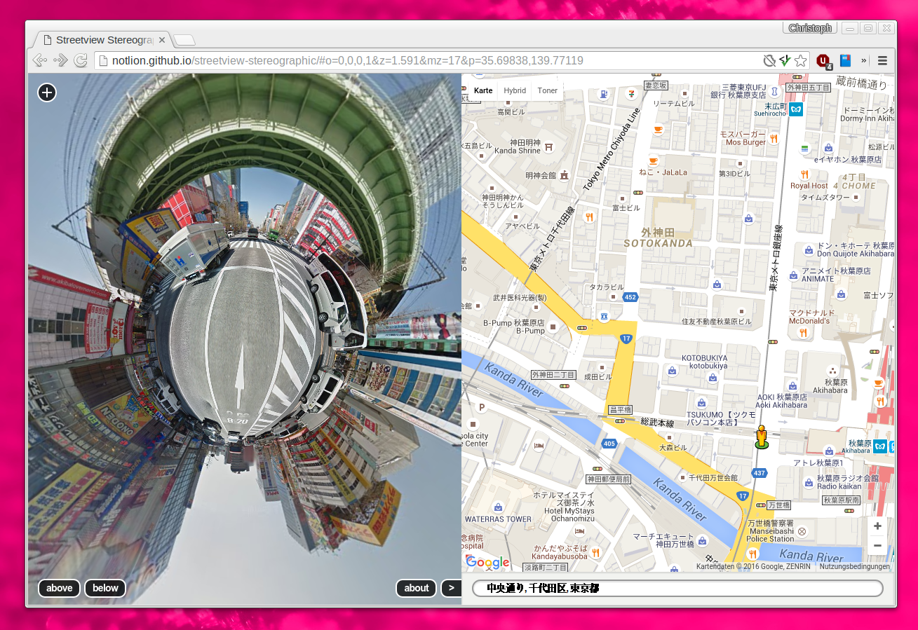This screenshot has height=630, width=918.
Task: Expand hidden extensions chevron
Action: click(864, 61)
